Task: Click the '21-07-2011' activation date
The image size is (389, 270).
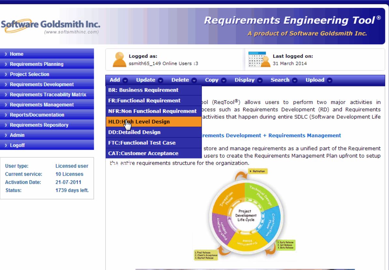Action: (x=68, y=182)
